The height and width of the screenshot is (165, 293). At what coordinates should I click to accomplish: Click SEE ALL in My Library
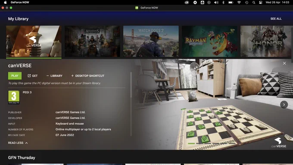tap(276, 19)
